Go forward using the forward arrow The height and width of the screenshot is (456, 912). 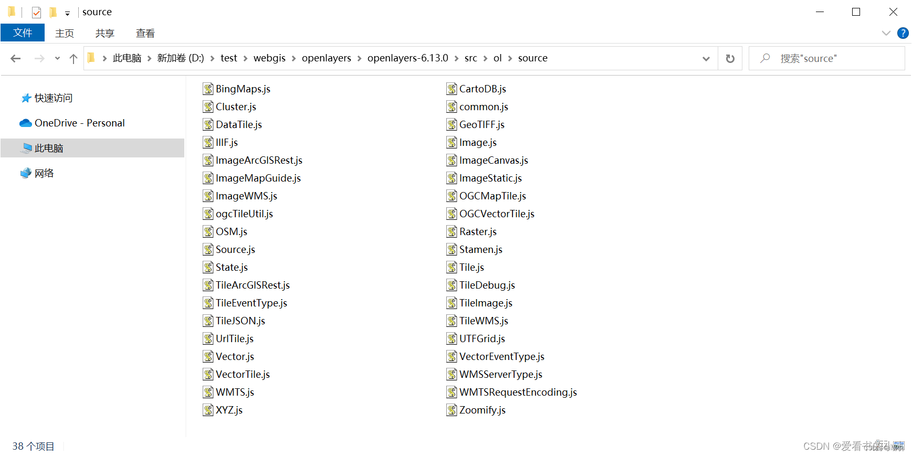click(x=39, y=58)
